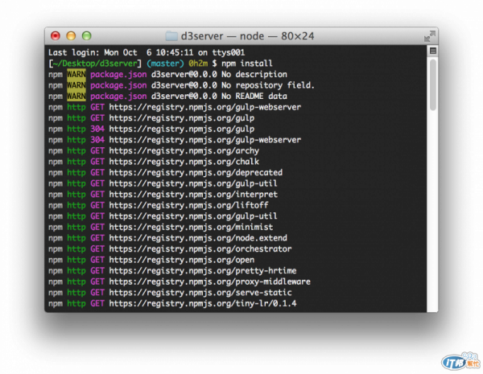483x374 pixels.
Task: Click the green zoom window button
Action: [x=87, y=36]
